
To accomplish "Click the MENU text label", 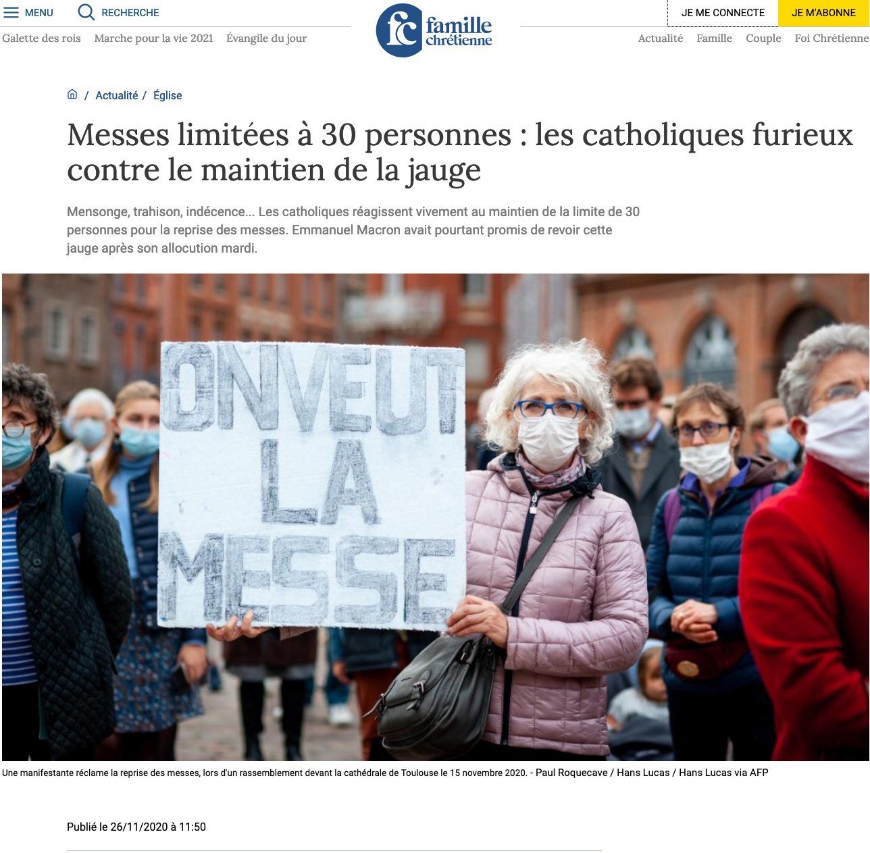I will (39, 13).
